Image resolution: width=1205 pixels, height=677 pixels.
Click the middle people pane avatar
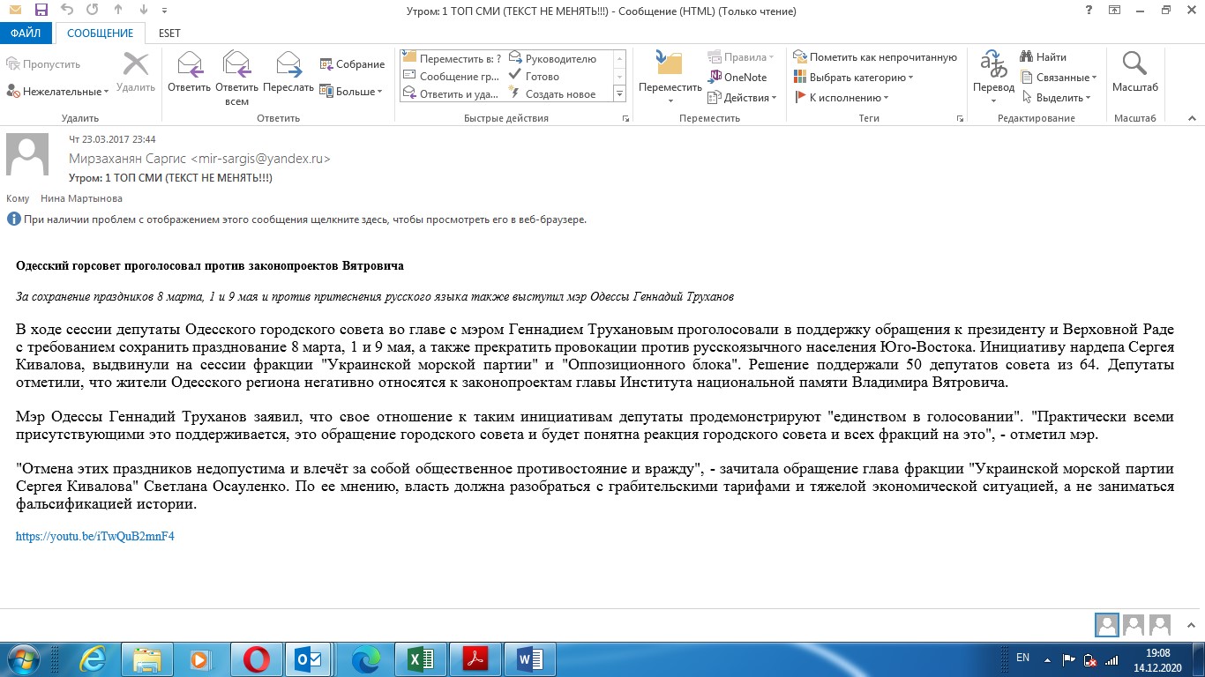(1134, 626)
